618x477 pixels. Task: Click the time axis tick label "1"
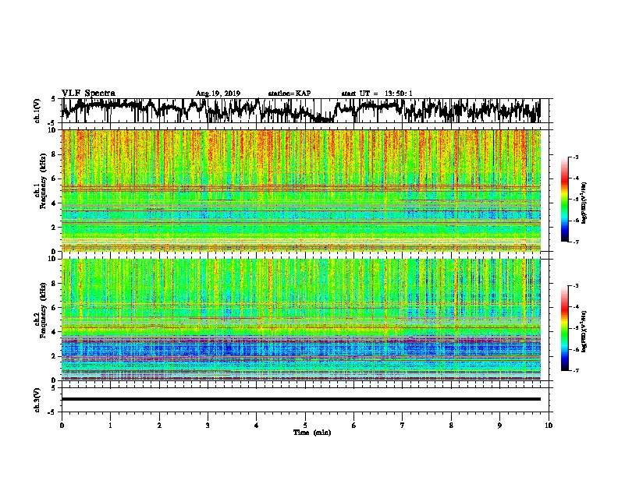(110, 426)
